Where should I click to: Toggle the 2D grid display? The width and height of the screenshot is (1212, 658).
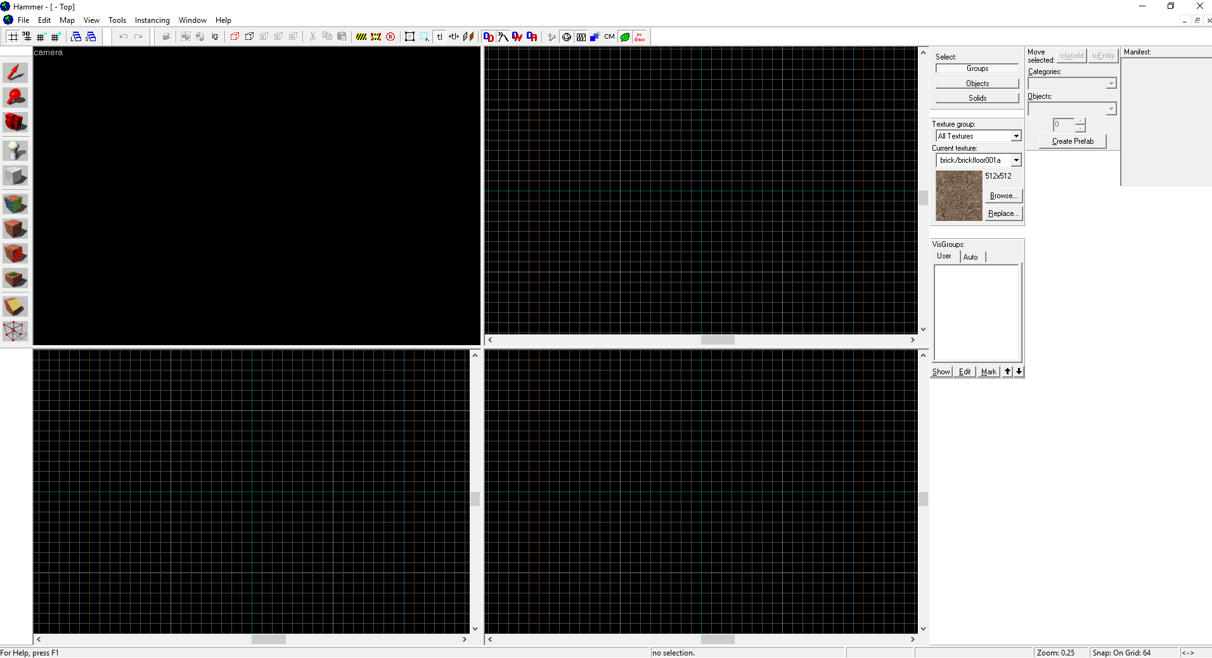click(12, 37)
